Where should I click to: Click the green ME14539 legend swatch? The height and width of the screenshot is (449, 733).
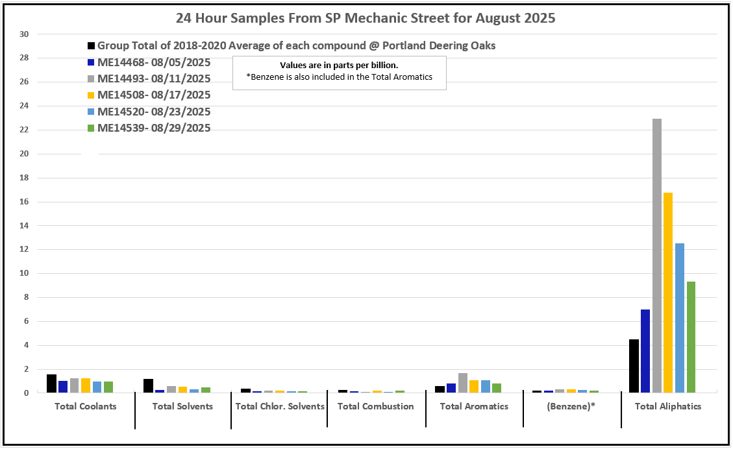click(x=92, y=128)
